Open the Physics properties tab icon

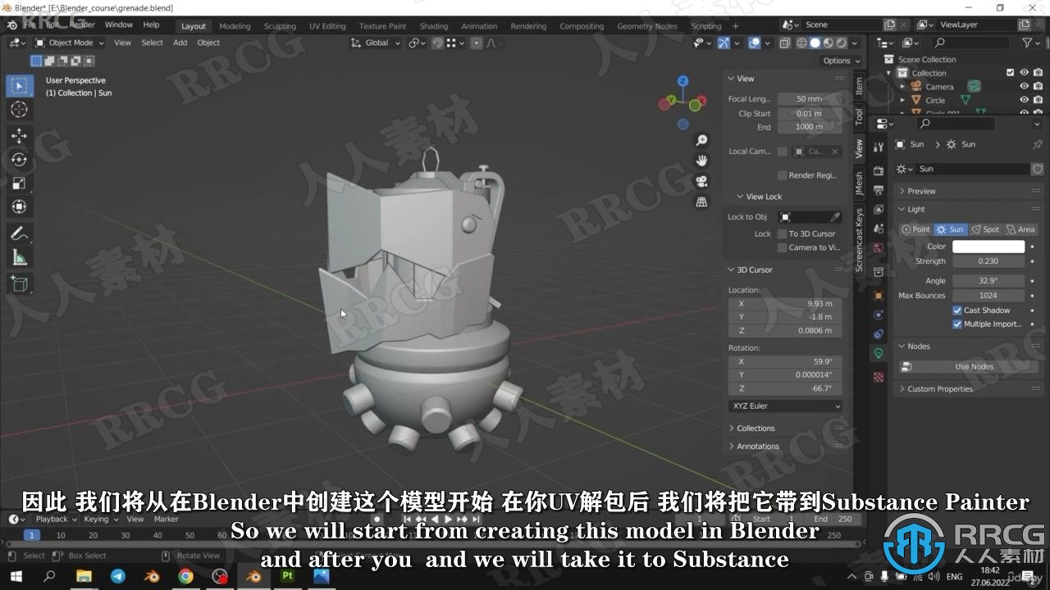click(x=879, y=315)
